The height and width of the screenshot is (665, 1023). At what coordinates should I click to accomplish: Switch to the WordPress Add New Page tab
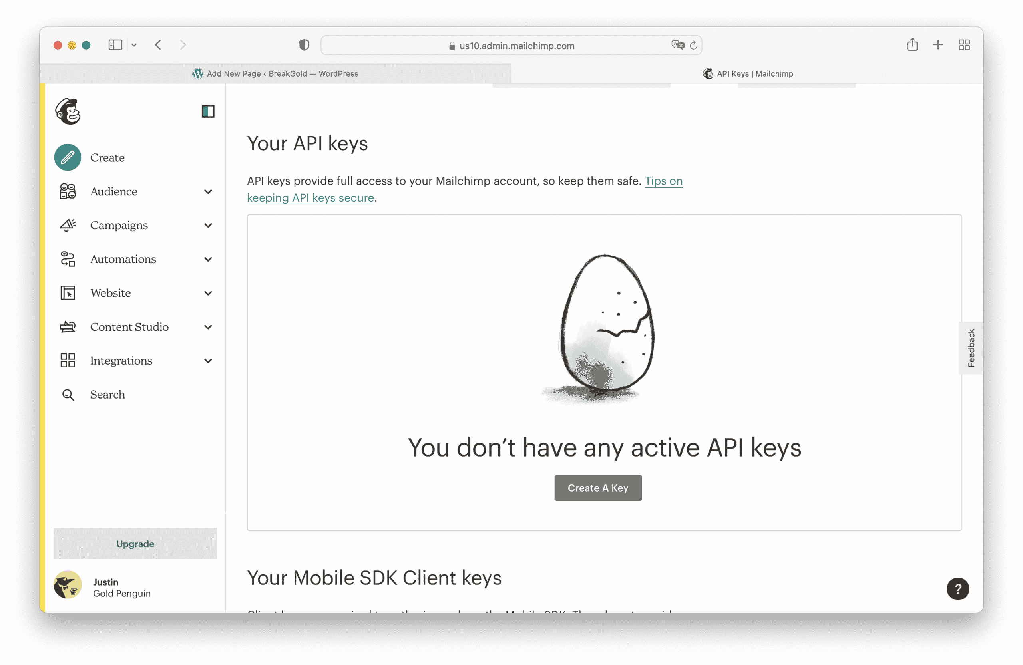[x=275, y=74]
